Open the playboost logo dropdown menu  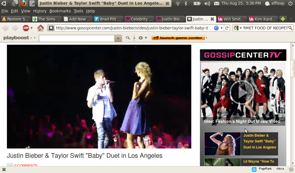coord(35,38)
